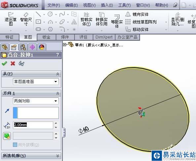The height and width of the screenshot is (161, 196).
Task: Switch to the DimXpert tab
Action: [x=104, y=37]
